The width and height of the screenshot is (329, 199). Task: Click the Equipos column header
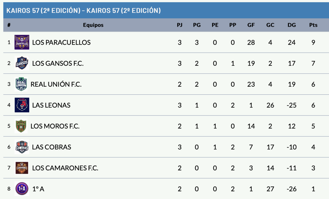tap(93, 25)
